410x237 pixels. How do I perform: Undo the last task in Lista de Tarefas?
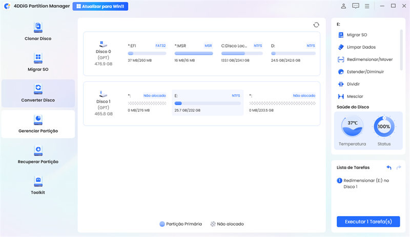pos(388,168)
